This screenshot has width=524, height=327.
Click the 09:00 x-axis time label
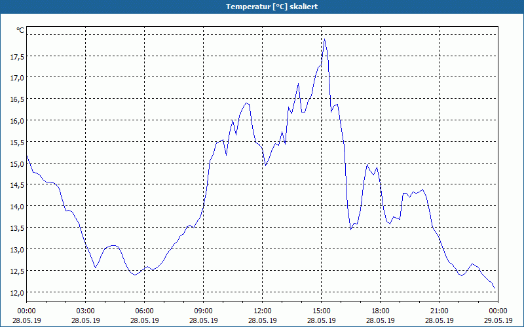(x=204, y=311)
